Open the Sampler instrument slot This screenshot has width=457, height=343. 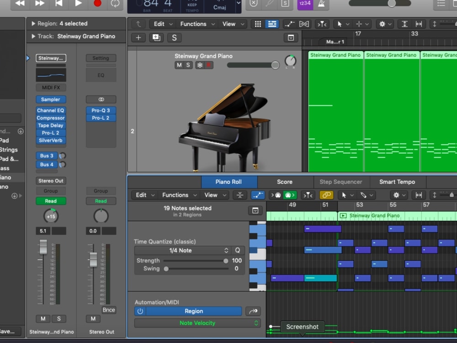point(51,99)
